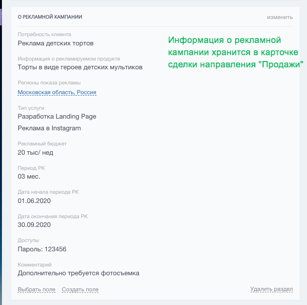Screen dimensions: 307x305
Task: Click 'Удалить раздел' link
Action: pyautogui.click(x=271, y=289)
